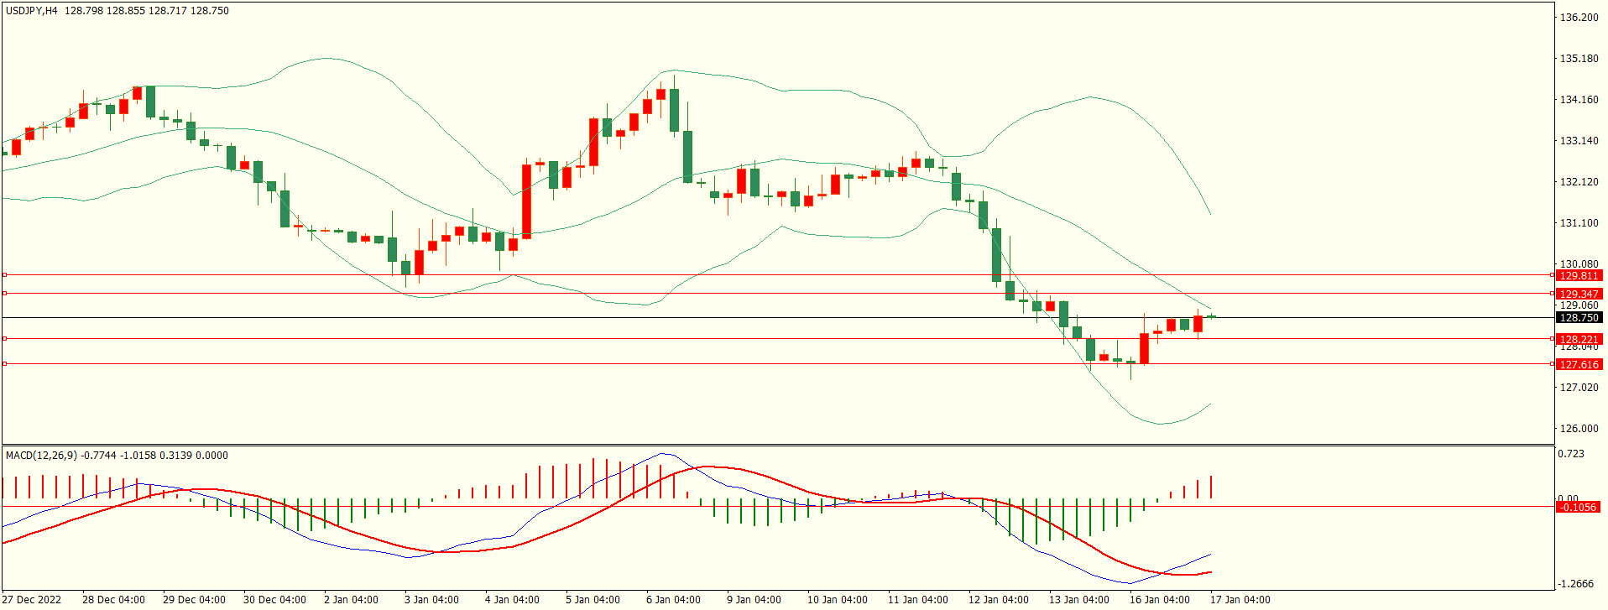Grab left handle of the 129.811 horizontal line
Image resolution: width=1608 pixels, height=610 pixels.
pos(4,275)
